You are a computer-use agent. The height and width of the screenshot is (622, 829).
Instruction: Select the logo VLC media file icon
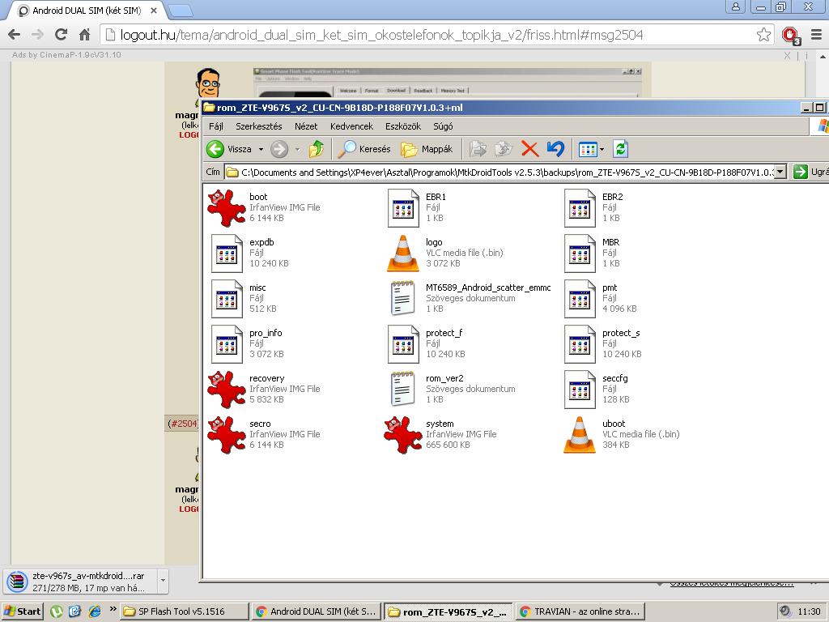point(403,253)
